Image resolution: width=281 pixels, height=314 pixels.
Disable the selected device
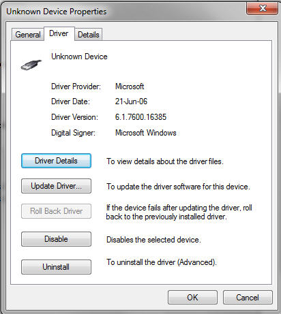pos(56,239)
